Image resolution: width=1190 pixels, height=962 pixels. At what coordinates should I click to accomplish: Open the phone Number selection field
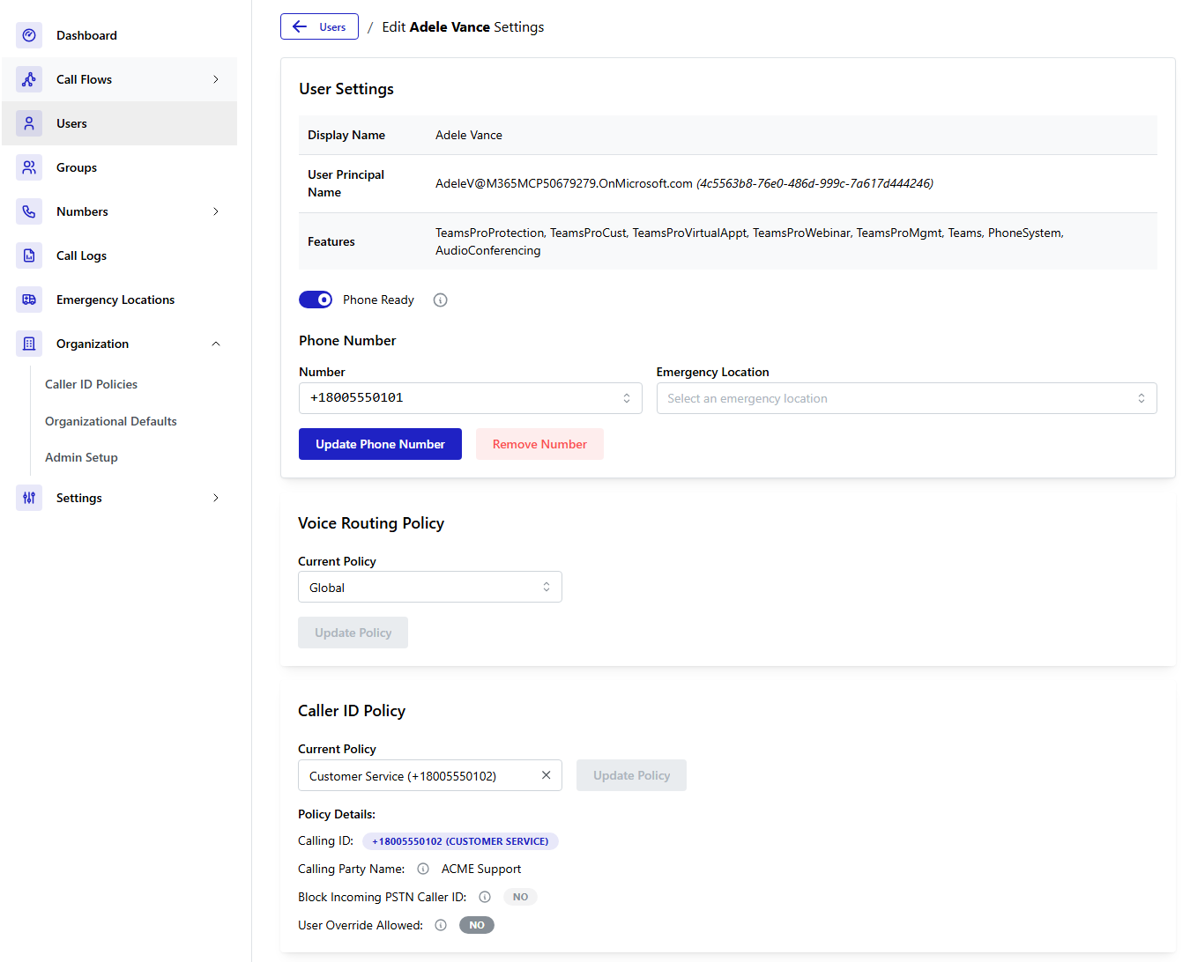pyautogui.click(x=470, y=398)
